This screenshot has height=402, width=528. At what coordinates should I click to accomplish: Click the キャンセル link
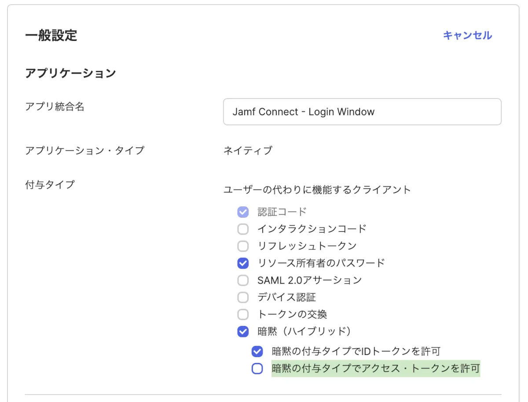coord(467,35)
